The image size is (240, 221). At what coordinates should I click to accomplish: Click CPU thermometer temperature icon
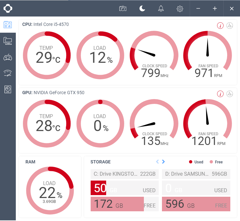point(220,26)
